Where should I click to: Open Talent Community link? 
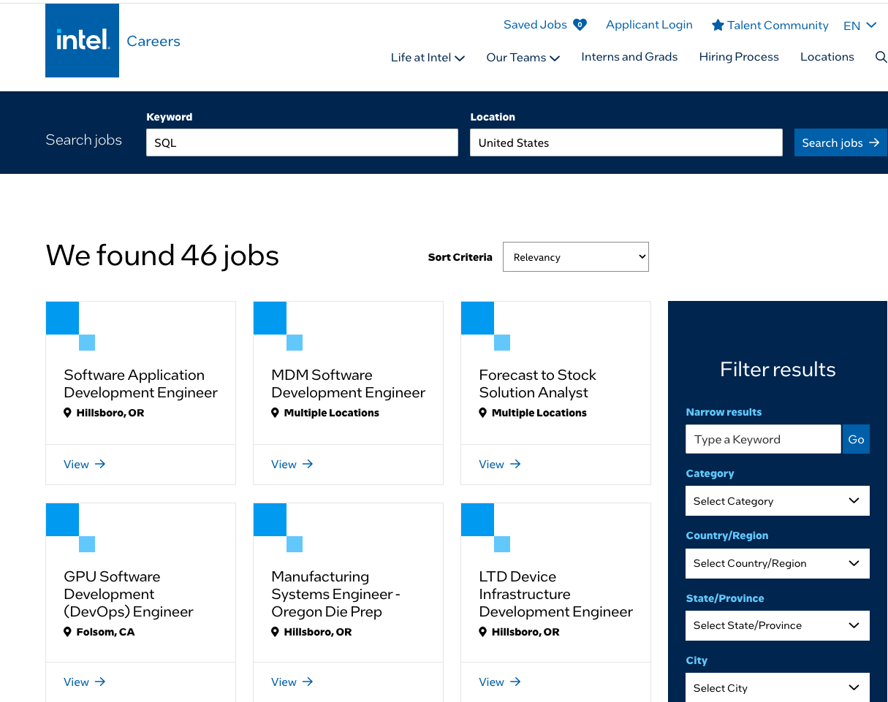770,26
